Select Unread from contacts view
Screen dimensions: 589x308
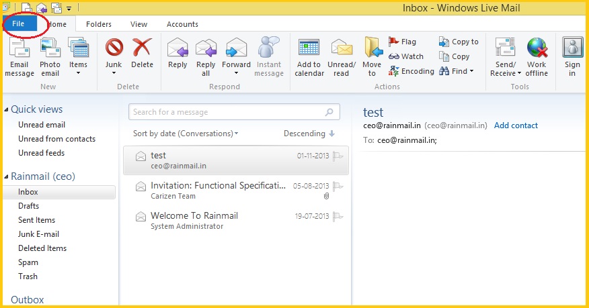click(56, 139)
